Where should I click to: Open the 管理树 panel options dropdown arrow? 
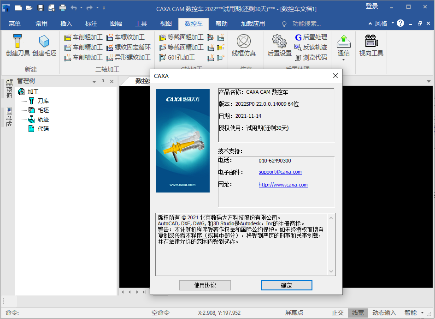pyautogui.click(x=94, y=82)
